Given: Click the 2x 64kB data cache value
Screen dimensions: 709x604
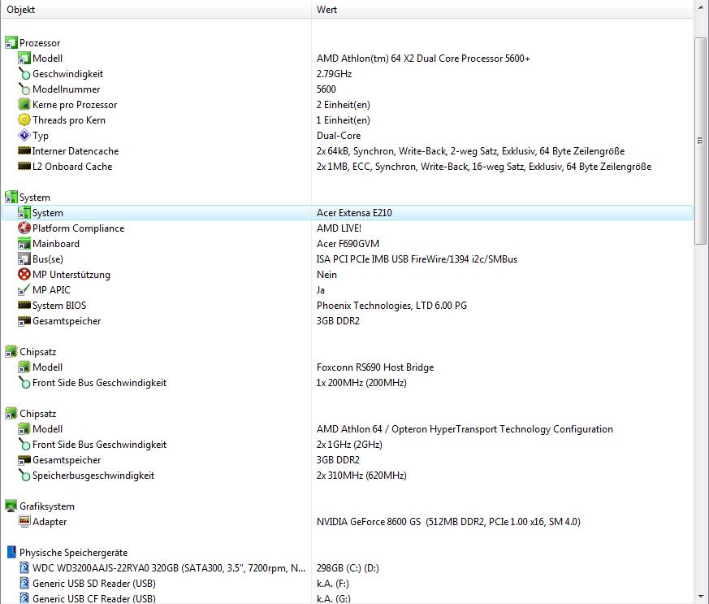Looking at the screenshot, I should (x=470, y=150).
